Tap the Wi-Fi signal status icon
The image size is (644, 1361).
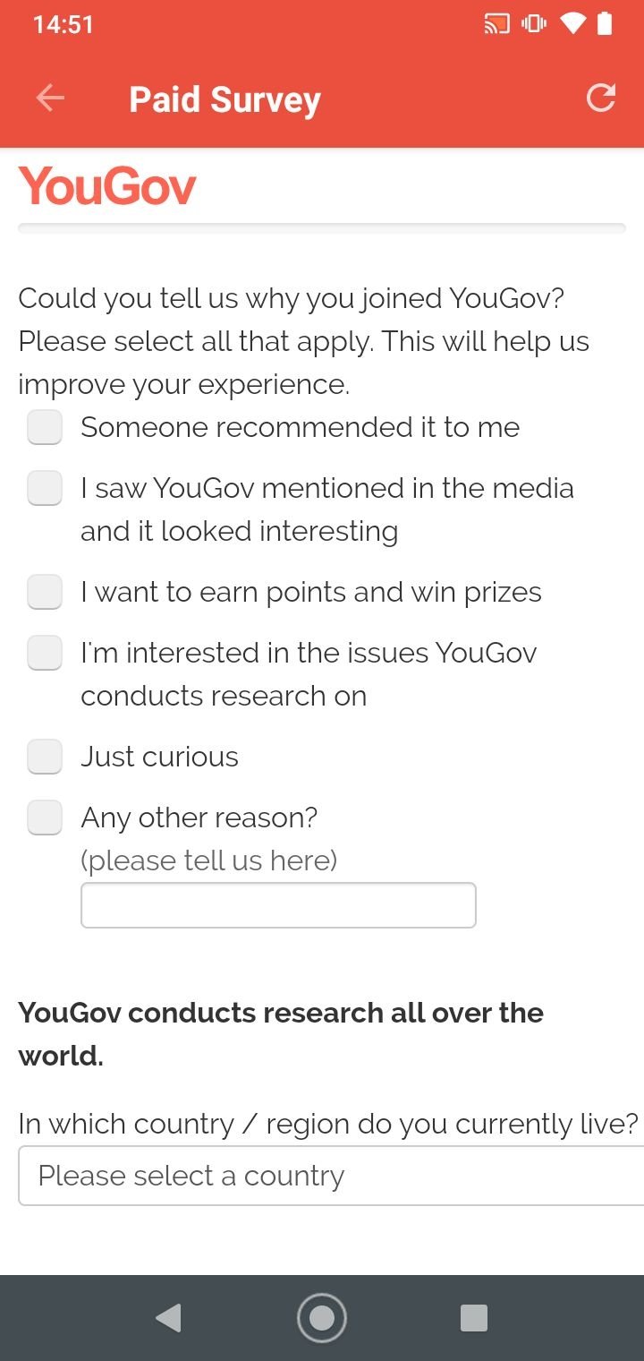[x=572, y=24]
